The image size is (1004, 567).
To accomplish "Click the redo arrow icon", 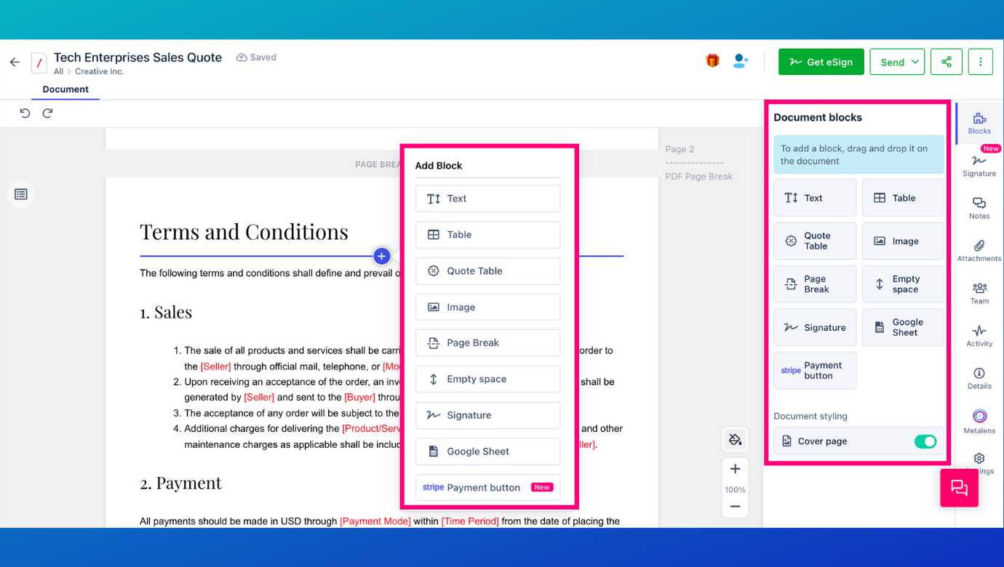I will click(x=47, y=113).
